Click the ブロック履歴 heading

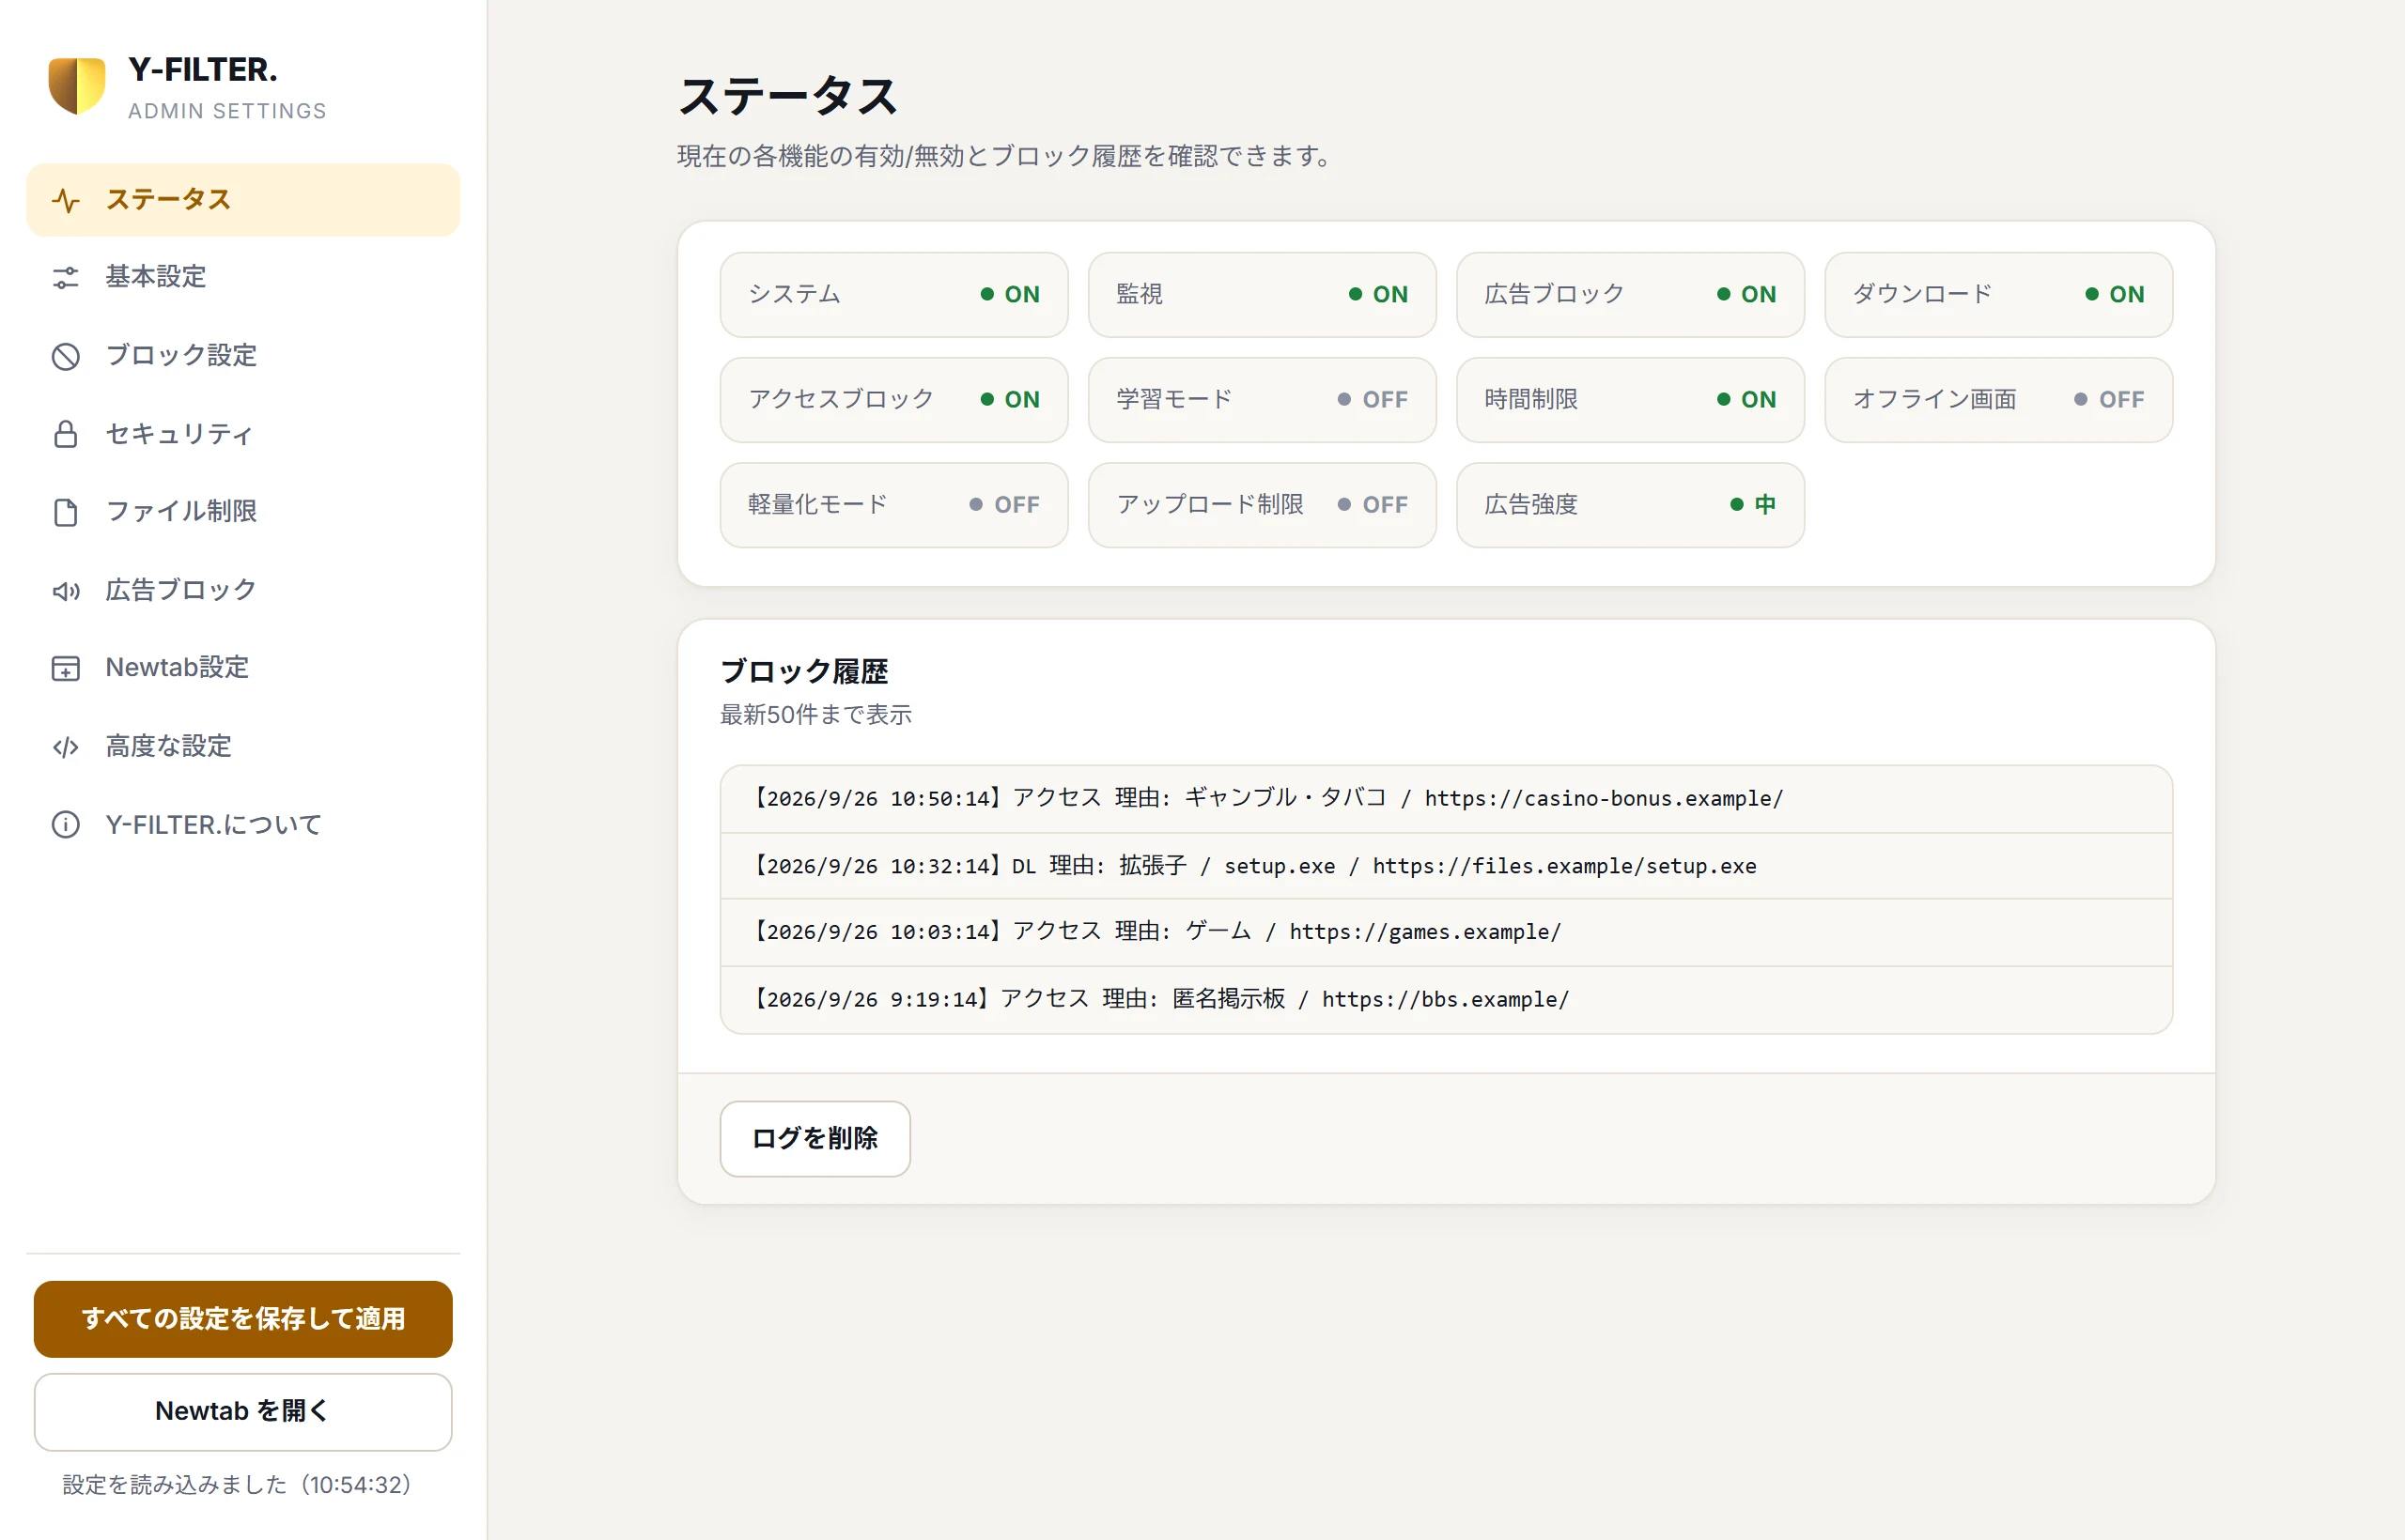(x=804, y=671)
